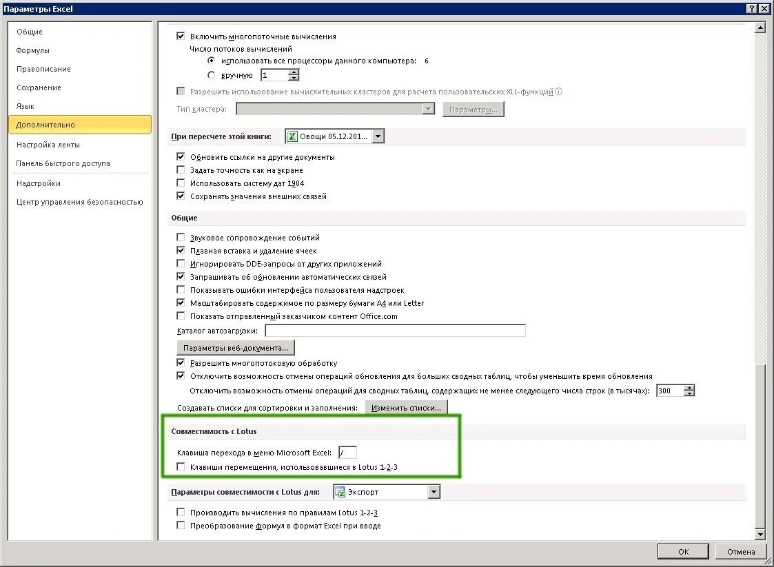Open the Общие settings category
Screen dimensions: 774x567
(x=79, y=32)
